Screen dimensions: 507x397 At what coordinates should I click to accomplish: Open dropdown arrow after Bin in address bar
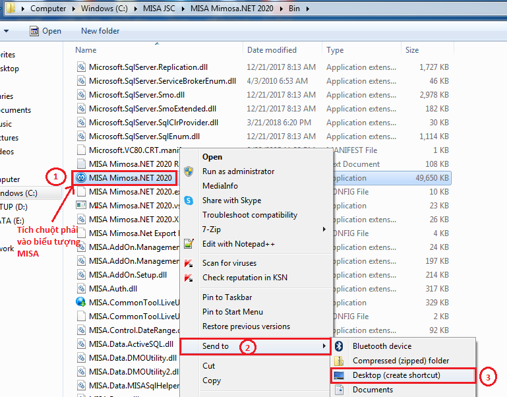307,9
